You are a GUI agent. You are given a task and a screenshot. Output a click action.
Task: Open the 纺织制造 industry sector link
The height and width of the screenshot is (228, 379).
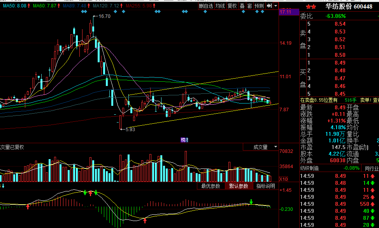(x=310, y=168)
